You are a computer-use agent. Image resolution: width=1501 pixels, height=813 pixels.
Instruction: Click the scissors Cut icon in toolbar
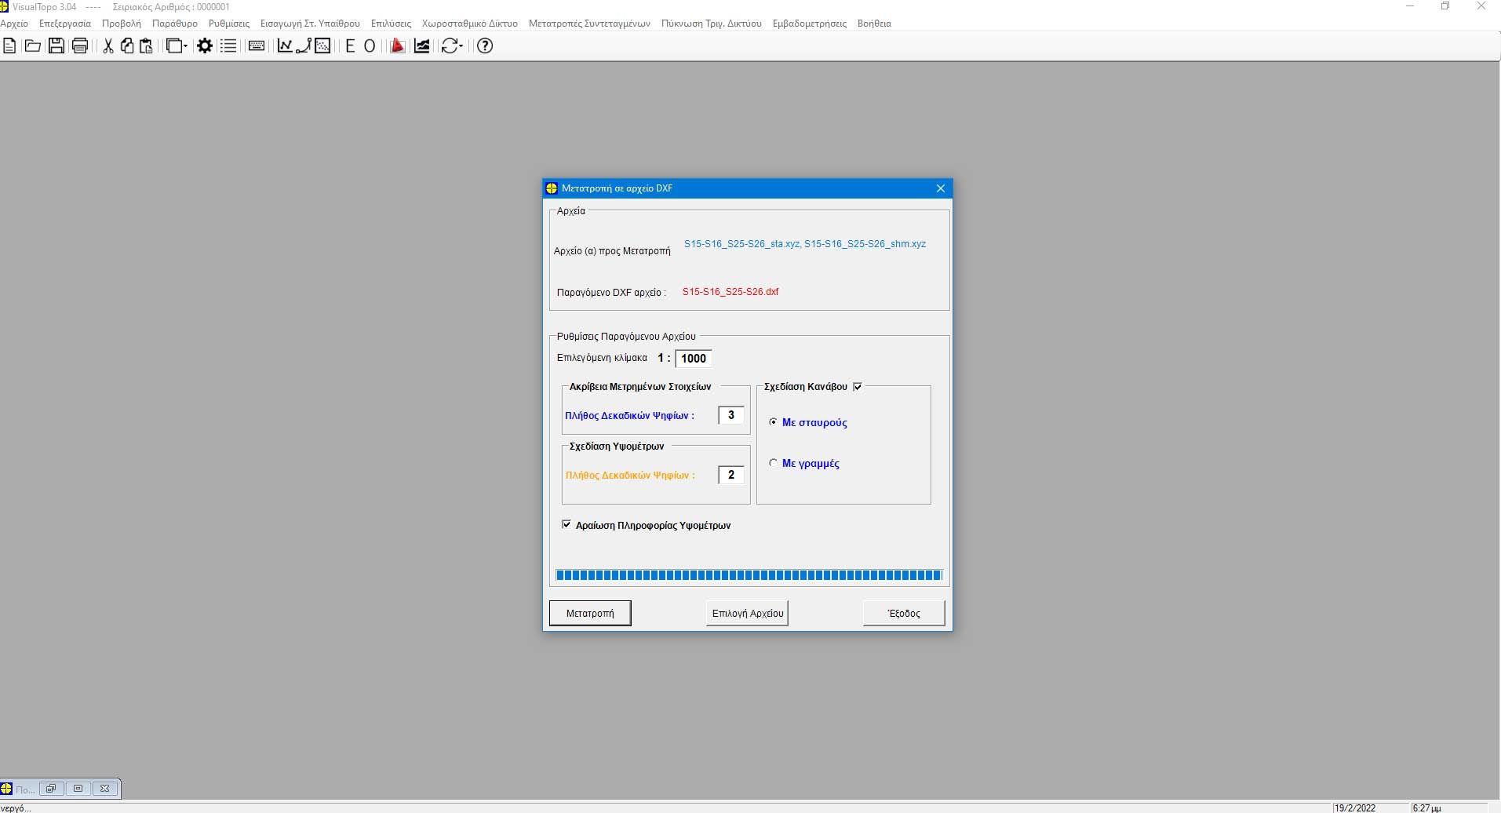click(108, 46)
